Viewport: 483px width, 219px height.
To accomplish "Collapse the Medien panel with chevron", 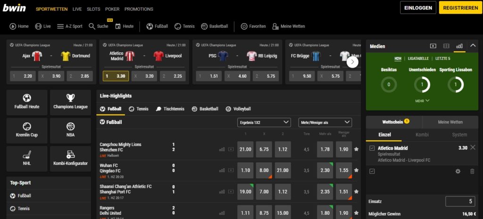I will click(x=473, y=46).
